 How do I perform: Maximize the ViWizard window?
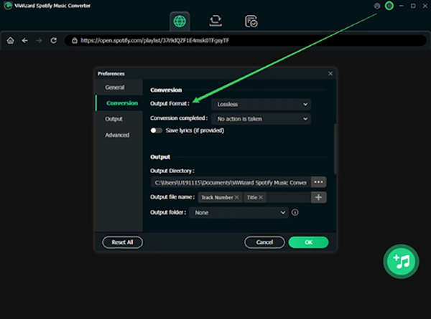413,6
